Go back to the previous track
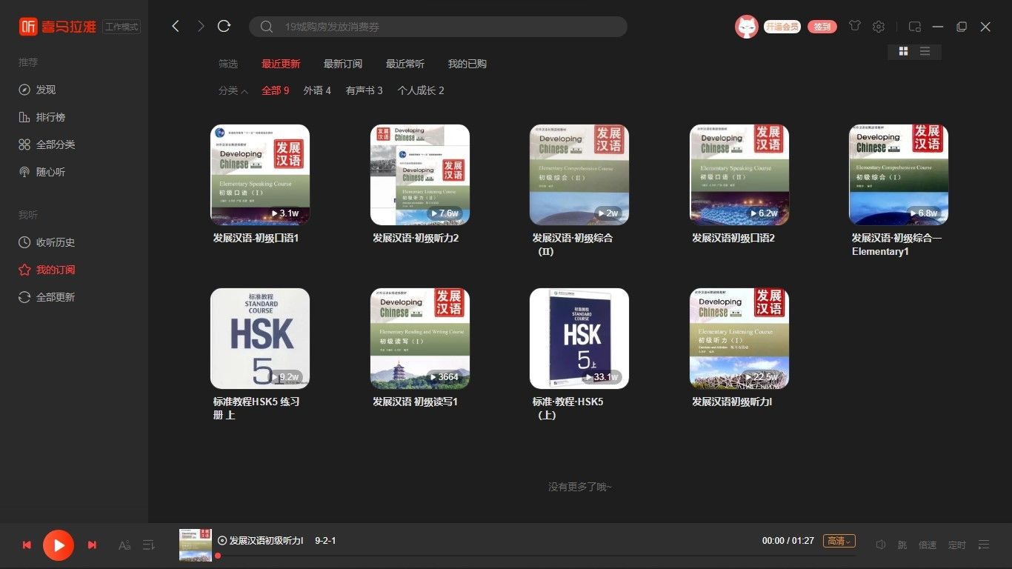This screenshot has height=569, width=1012. click(27, 545)
